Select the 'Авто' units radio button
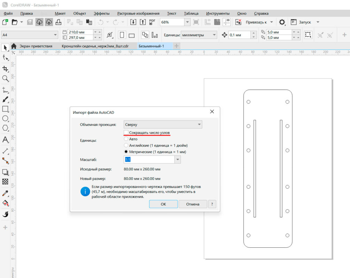This screenshot has width=350, height=278. (x=126, y=139)
